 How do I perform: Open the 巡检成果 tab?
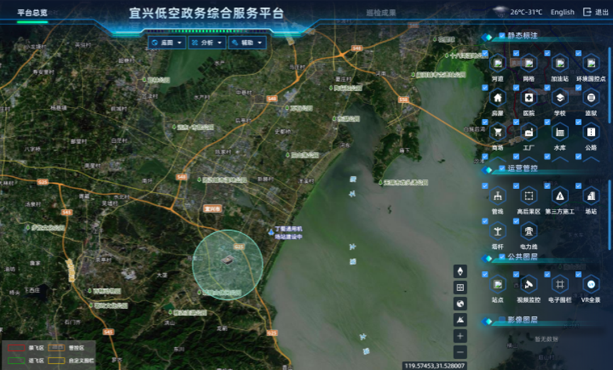coord(381,12)
